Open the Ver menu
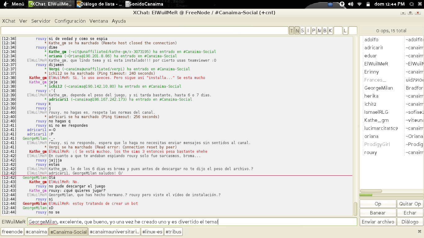 click(x=23, y=21)
